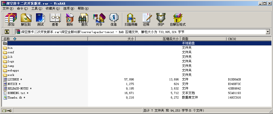Viewport: 273px width, 114px height.
Task: Click the Test (测试) archive icon
Action: pos(40,19)
